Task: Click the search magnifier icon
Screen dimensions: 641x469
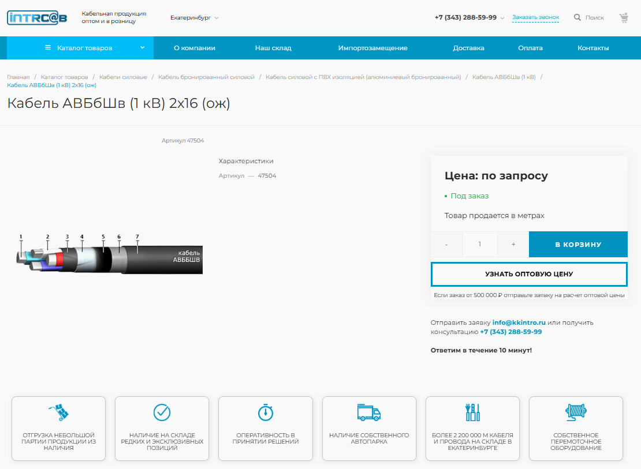Action: pyautogui.click(x=577, y=17)
